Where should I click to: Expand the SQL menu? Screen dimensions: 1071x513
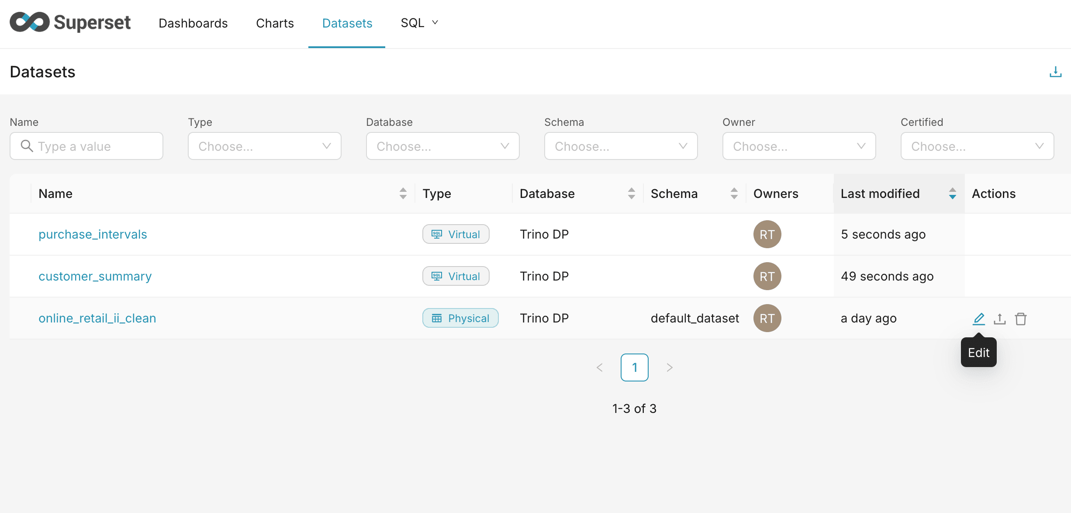419,23
